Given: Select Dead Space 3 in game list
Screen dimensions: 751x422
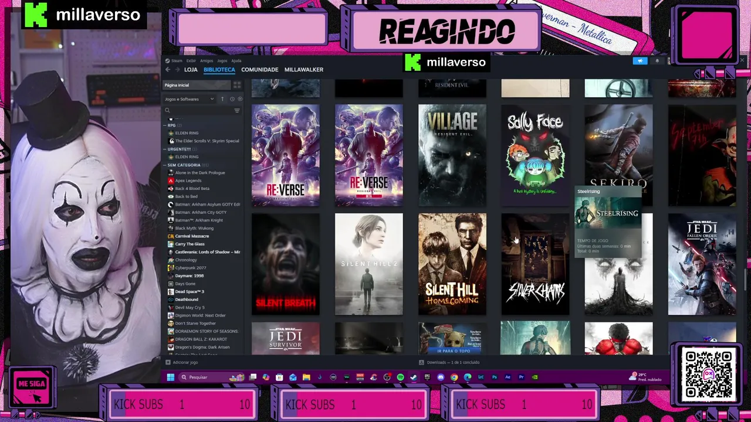Looking at the screenshot, I should 189,291.
